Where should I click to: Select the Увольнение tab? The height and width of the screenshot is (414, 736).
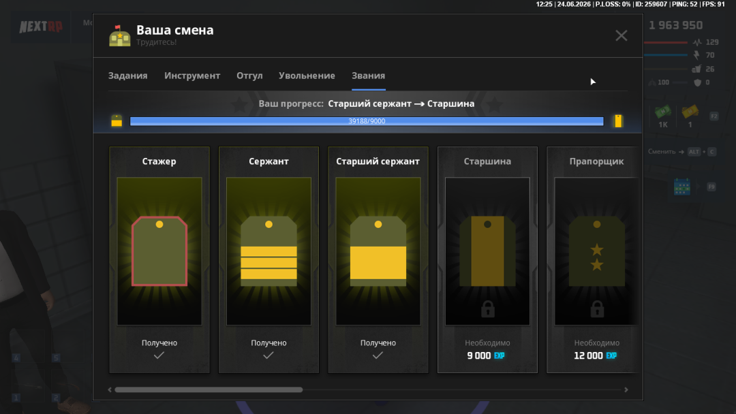click(x=307, y=76)
